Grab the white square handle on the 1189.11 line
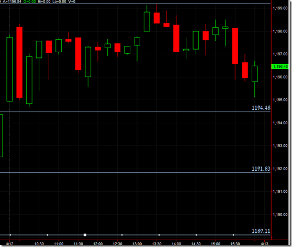The width and height of the screenshot is (292, 247). tap(85, 235)
